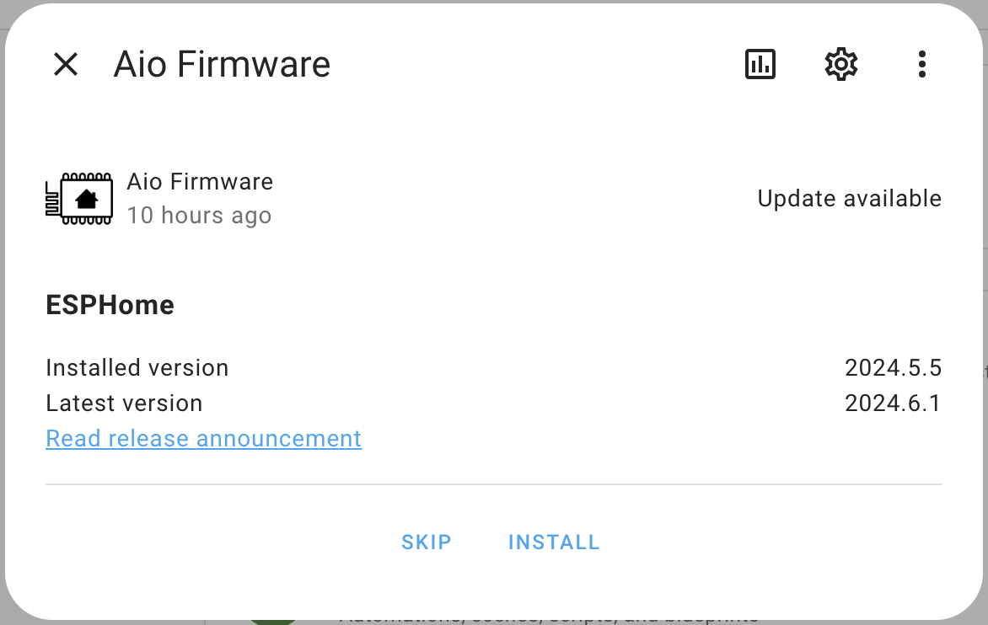
Task: Click the ESPHome chip device icon
Action: pyautogui.click(x=79, y=199)
